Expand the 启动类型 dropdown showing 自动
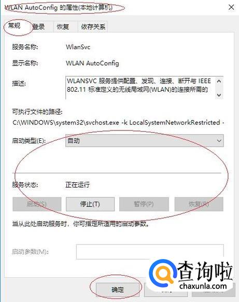 click(x=145, y=141)
